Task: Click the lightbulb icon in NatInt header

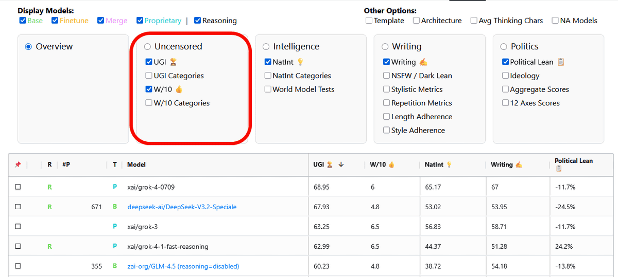Action: (x=449, y=165)
